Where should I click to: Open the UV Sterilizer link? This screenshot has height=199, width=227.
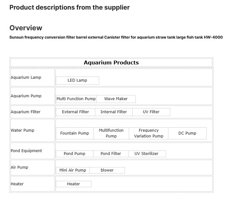point(146,154)
